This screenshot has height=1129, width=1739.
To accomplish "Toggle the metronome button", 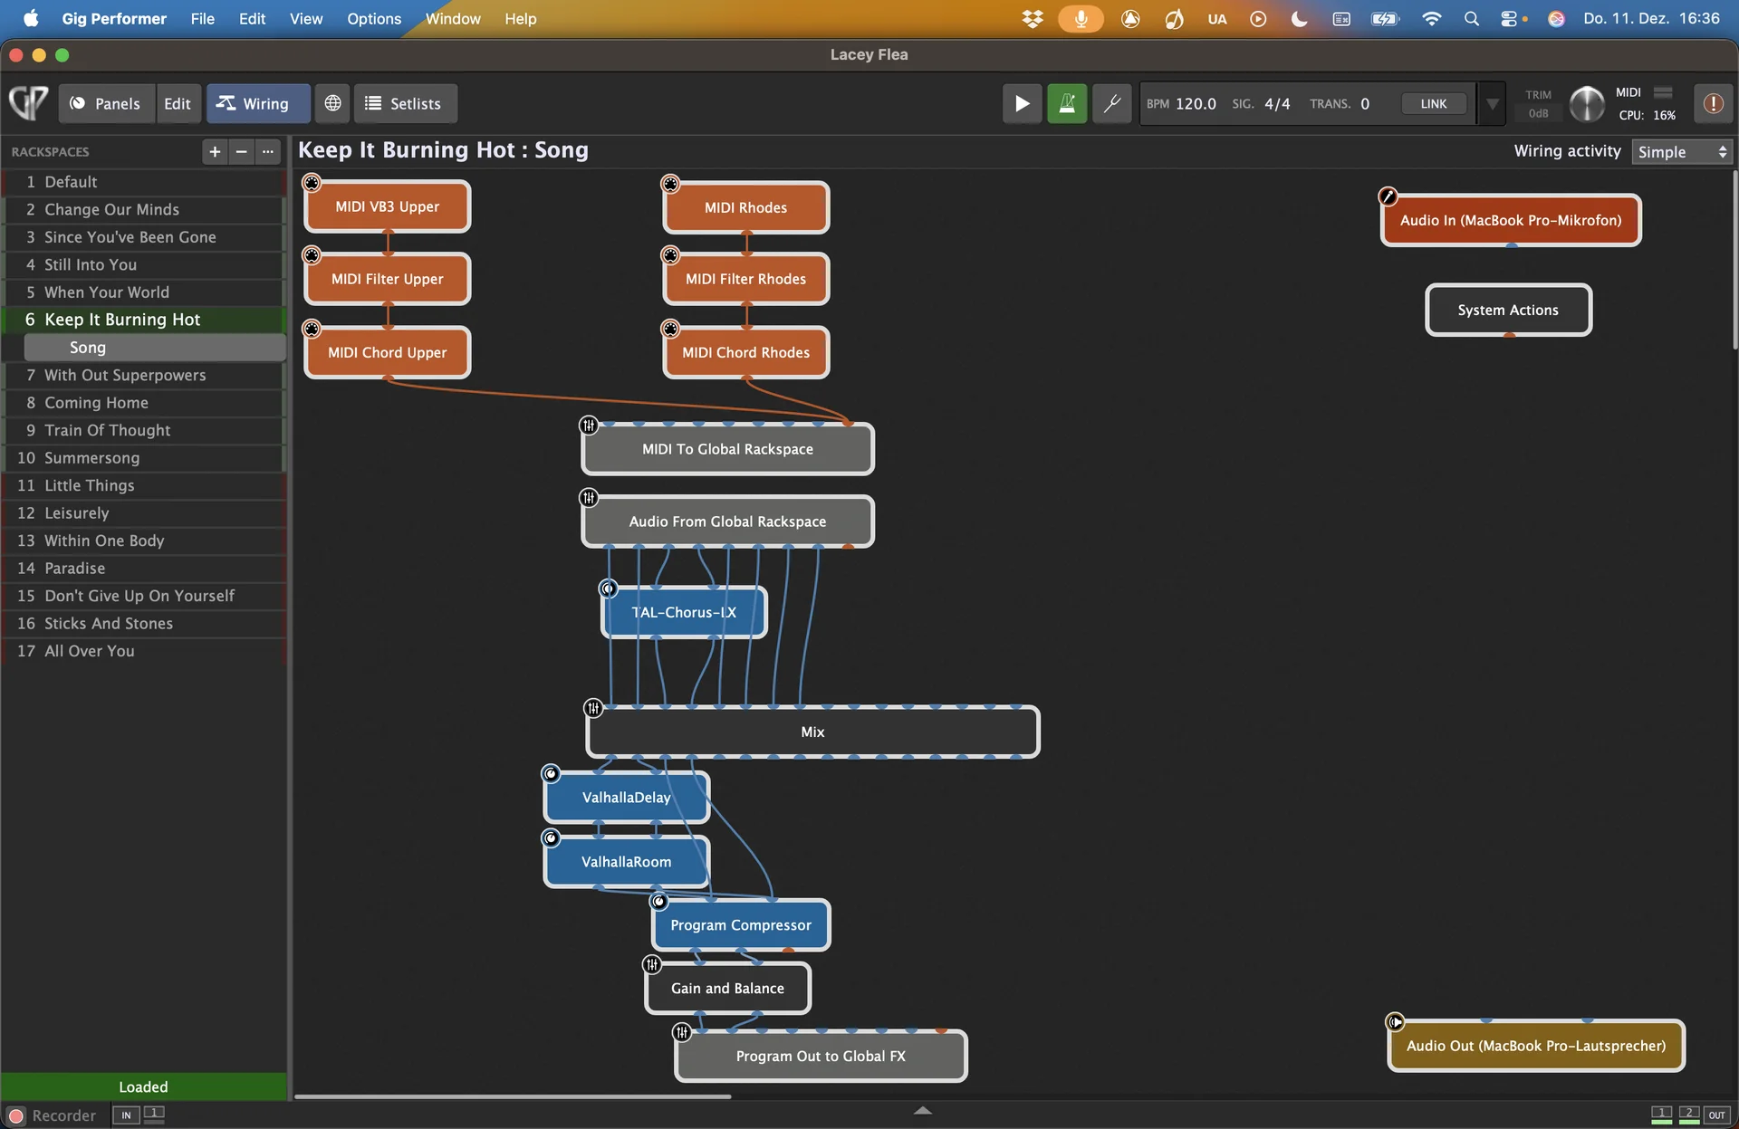I will [1067, 103].
